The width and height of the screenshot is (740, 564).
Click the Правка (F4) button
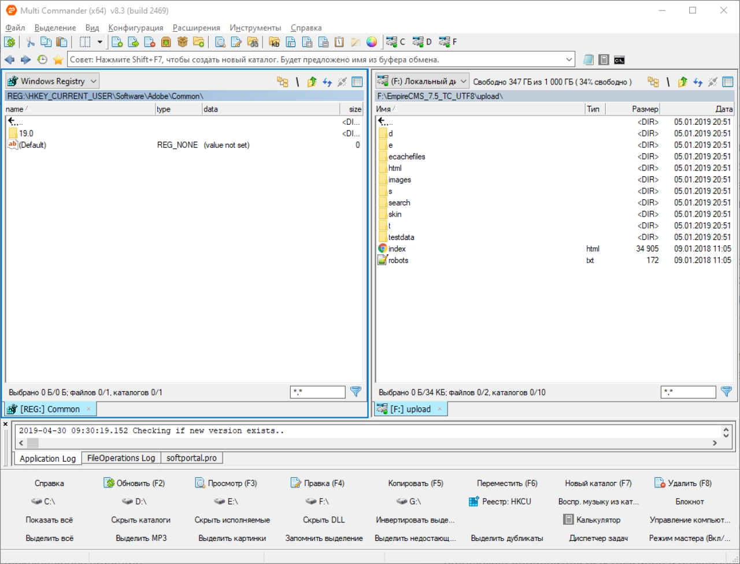tap(317, 483)
